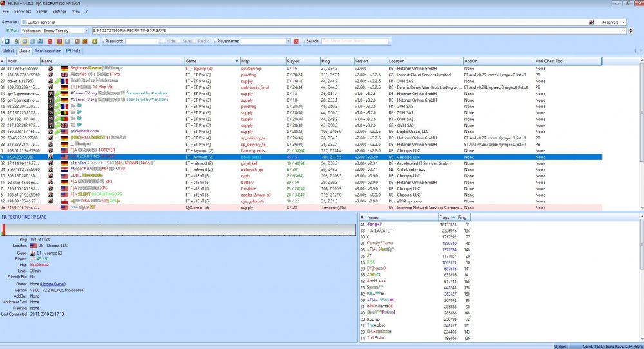Click the magenta refresh toolbar icon

click(59, 41)
